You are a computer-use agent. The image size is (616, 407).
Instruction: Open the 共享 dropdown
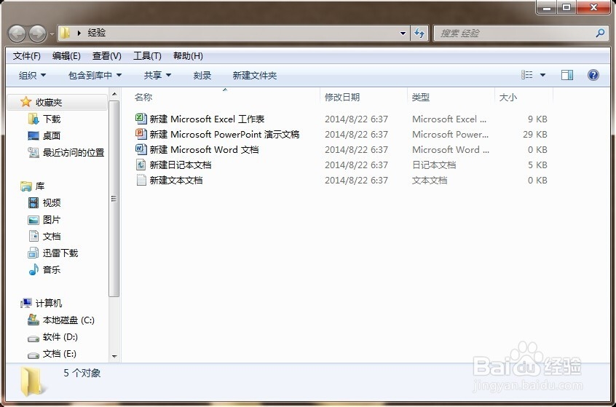pyautogui.click(x=157, y=76)
